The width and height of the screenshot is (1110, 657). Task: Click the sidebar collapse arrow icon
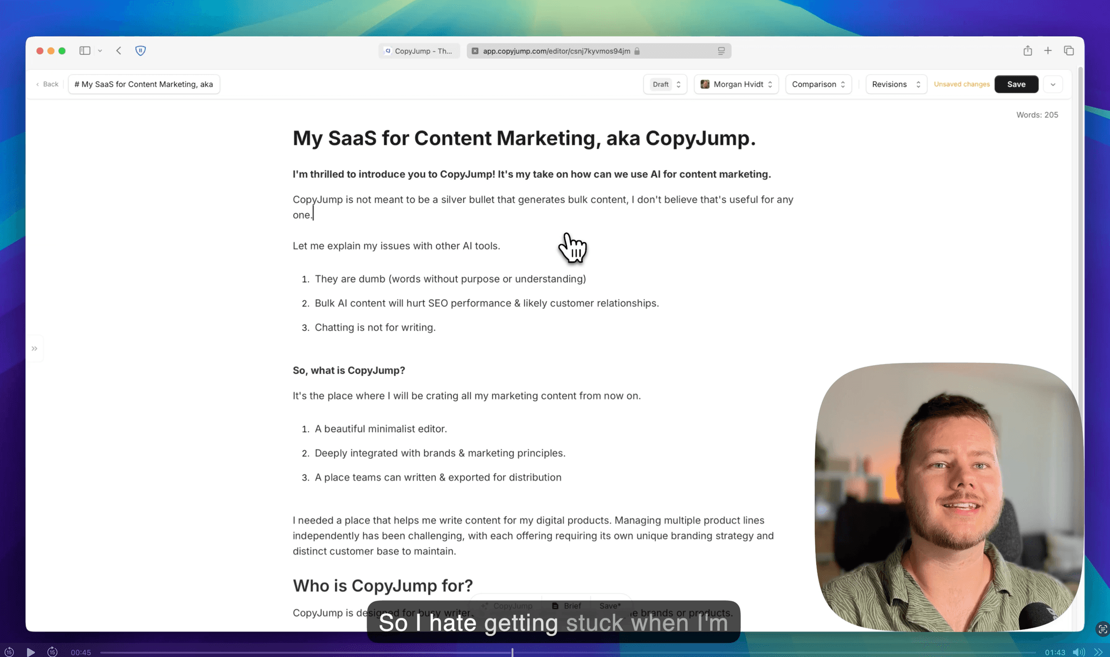35,349
